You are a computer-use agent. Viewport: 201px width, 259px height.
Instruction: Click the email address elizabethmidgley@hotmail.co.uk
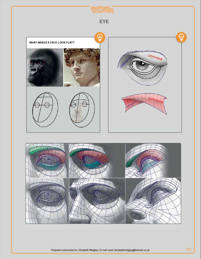pyautogui.click(x=132, y=250)
